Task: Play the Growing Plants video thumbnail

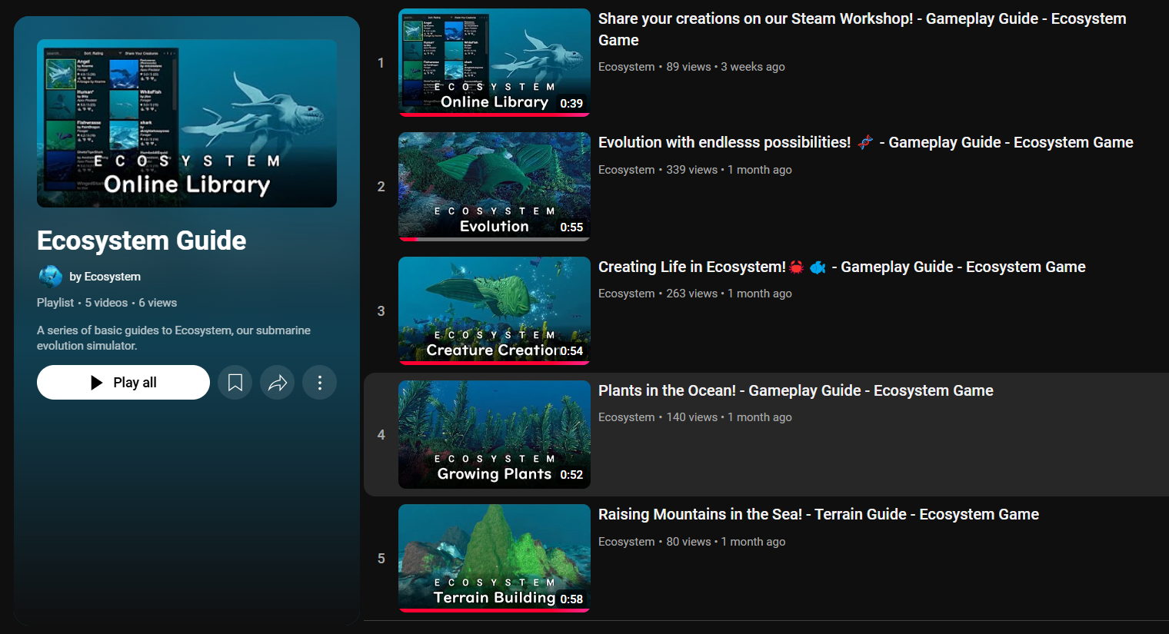Action: click(x=495, y=434)
